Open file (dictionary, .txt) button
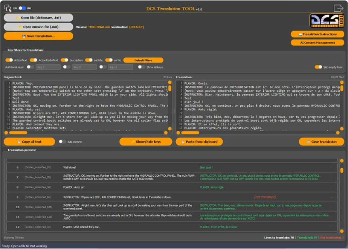The height and width of the screenshot is (249, 348). [38, 18]
